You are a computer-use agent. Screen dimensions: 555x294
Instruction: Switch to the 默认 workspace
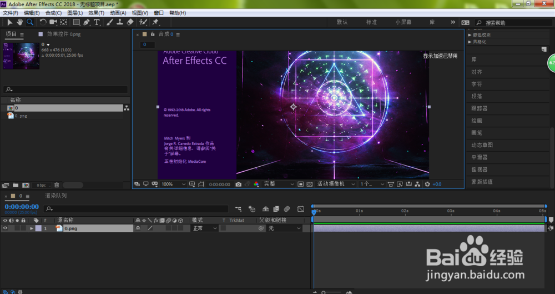tap(342, 22)
